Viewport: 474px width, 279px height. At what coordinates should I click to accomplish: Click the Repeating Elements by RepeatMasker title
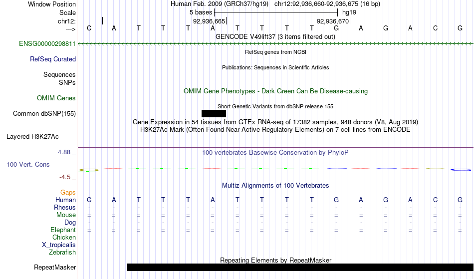tap(276, 260)
